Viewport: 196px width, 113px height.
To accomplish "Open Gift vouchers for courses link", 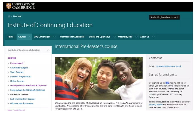I will (22, 104).
